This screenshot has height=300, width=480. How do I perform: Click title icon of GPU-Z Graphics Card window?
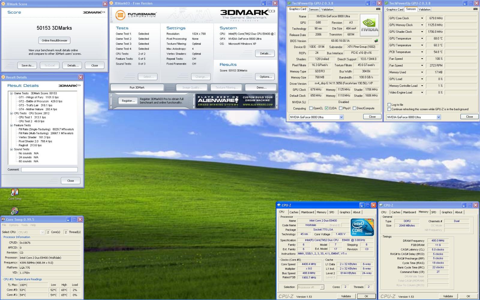tap(289, 3)
